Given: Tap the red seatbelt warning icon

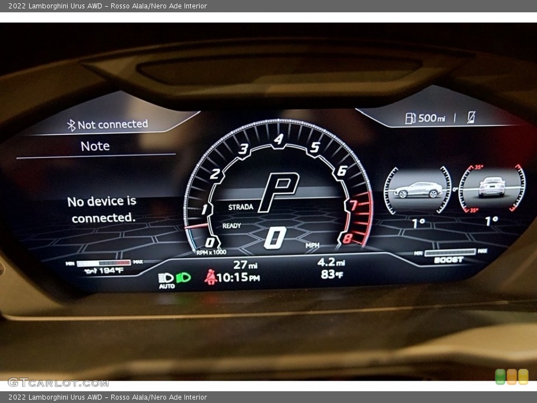Looking at the screenshot, I should [210, 277].
